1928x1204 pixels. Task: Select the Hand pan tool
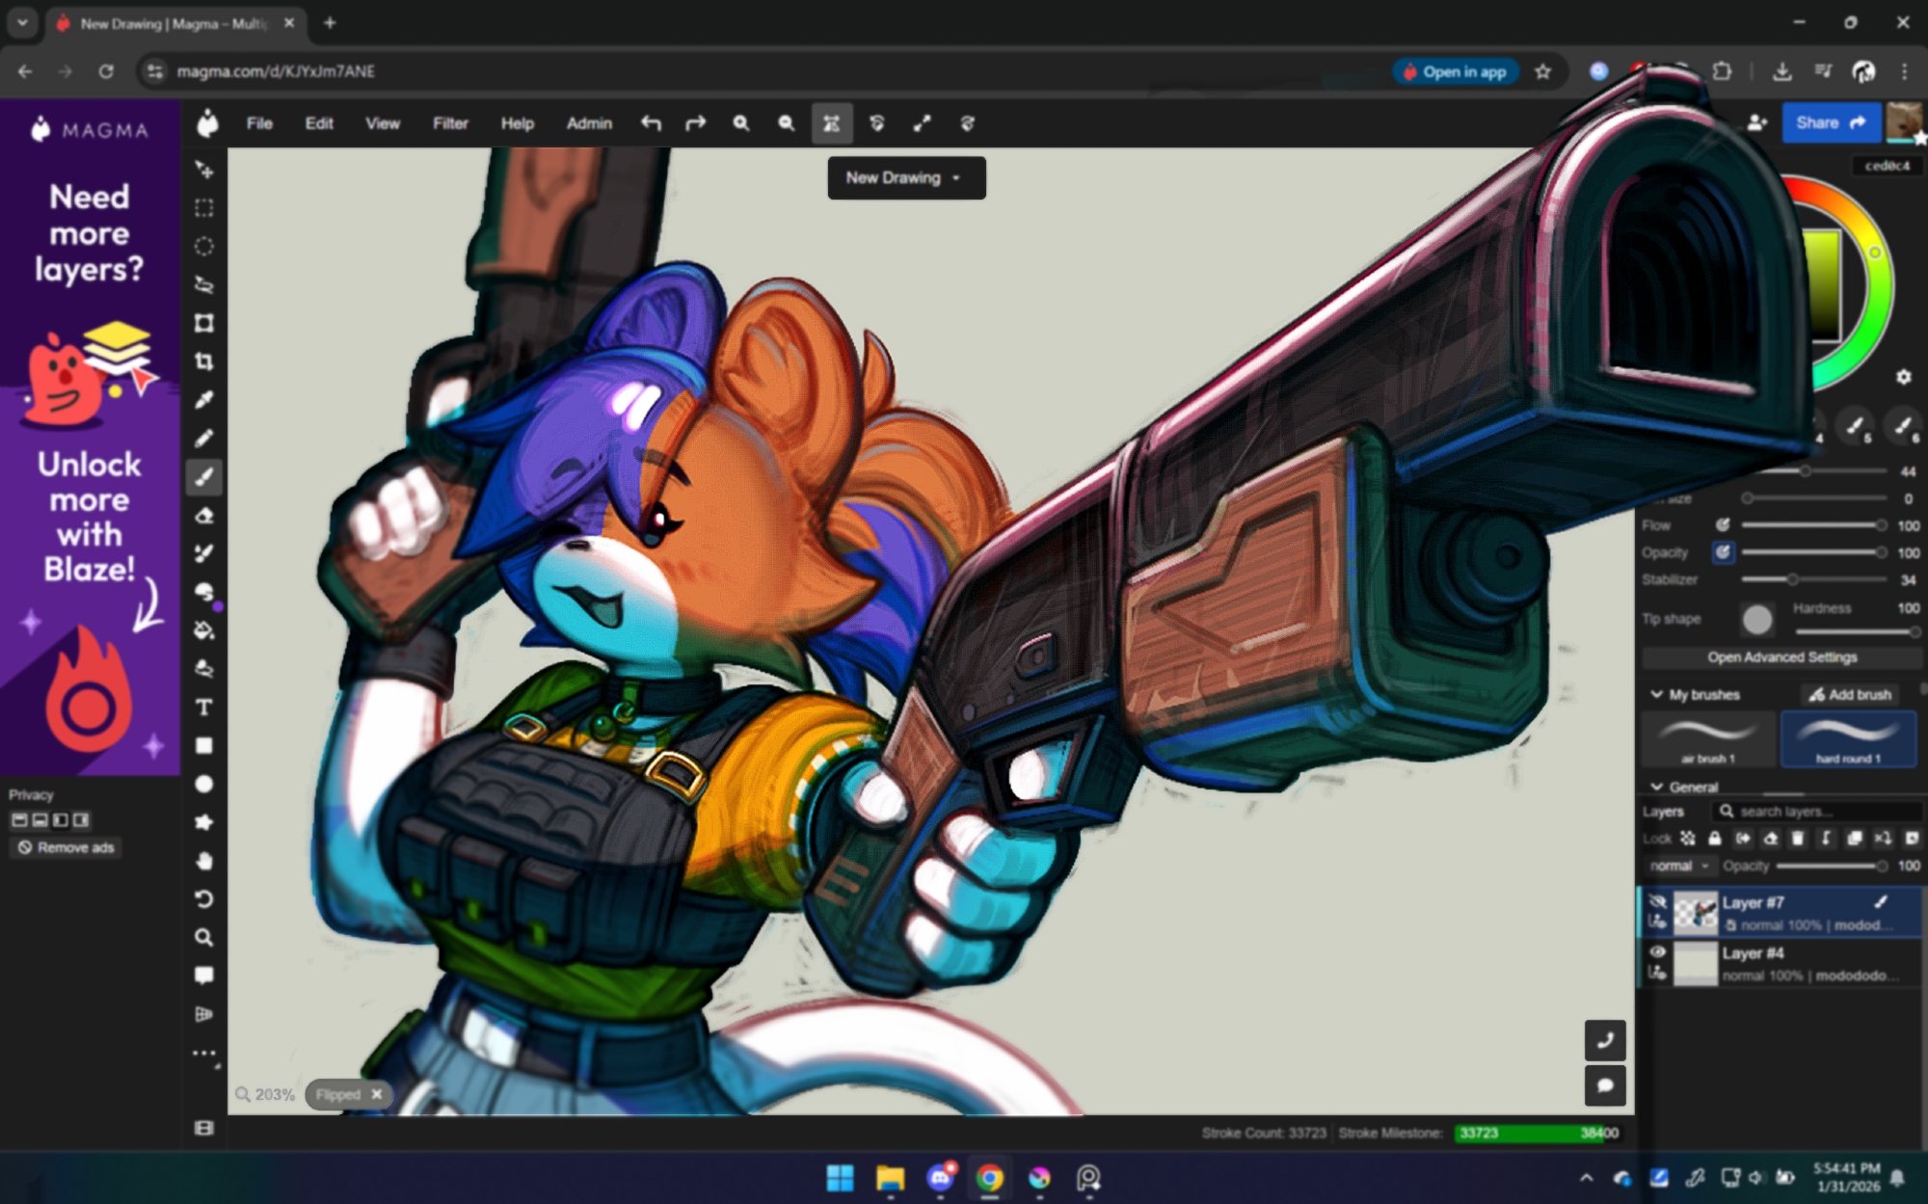click(203, 861)
